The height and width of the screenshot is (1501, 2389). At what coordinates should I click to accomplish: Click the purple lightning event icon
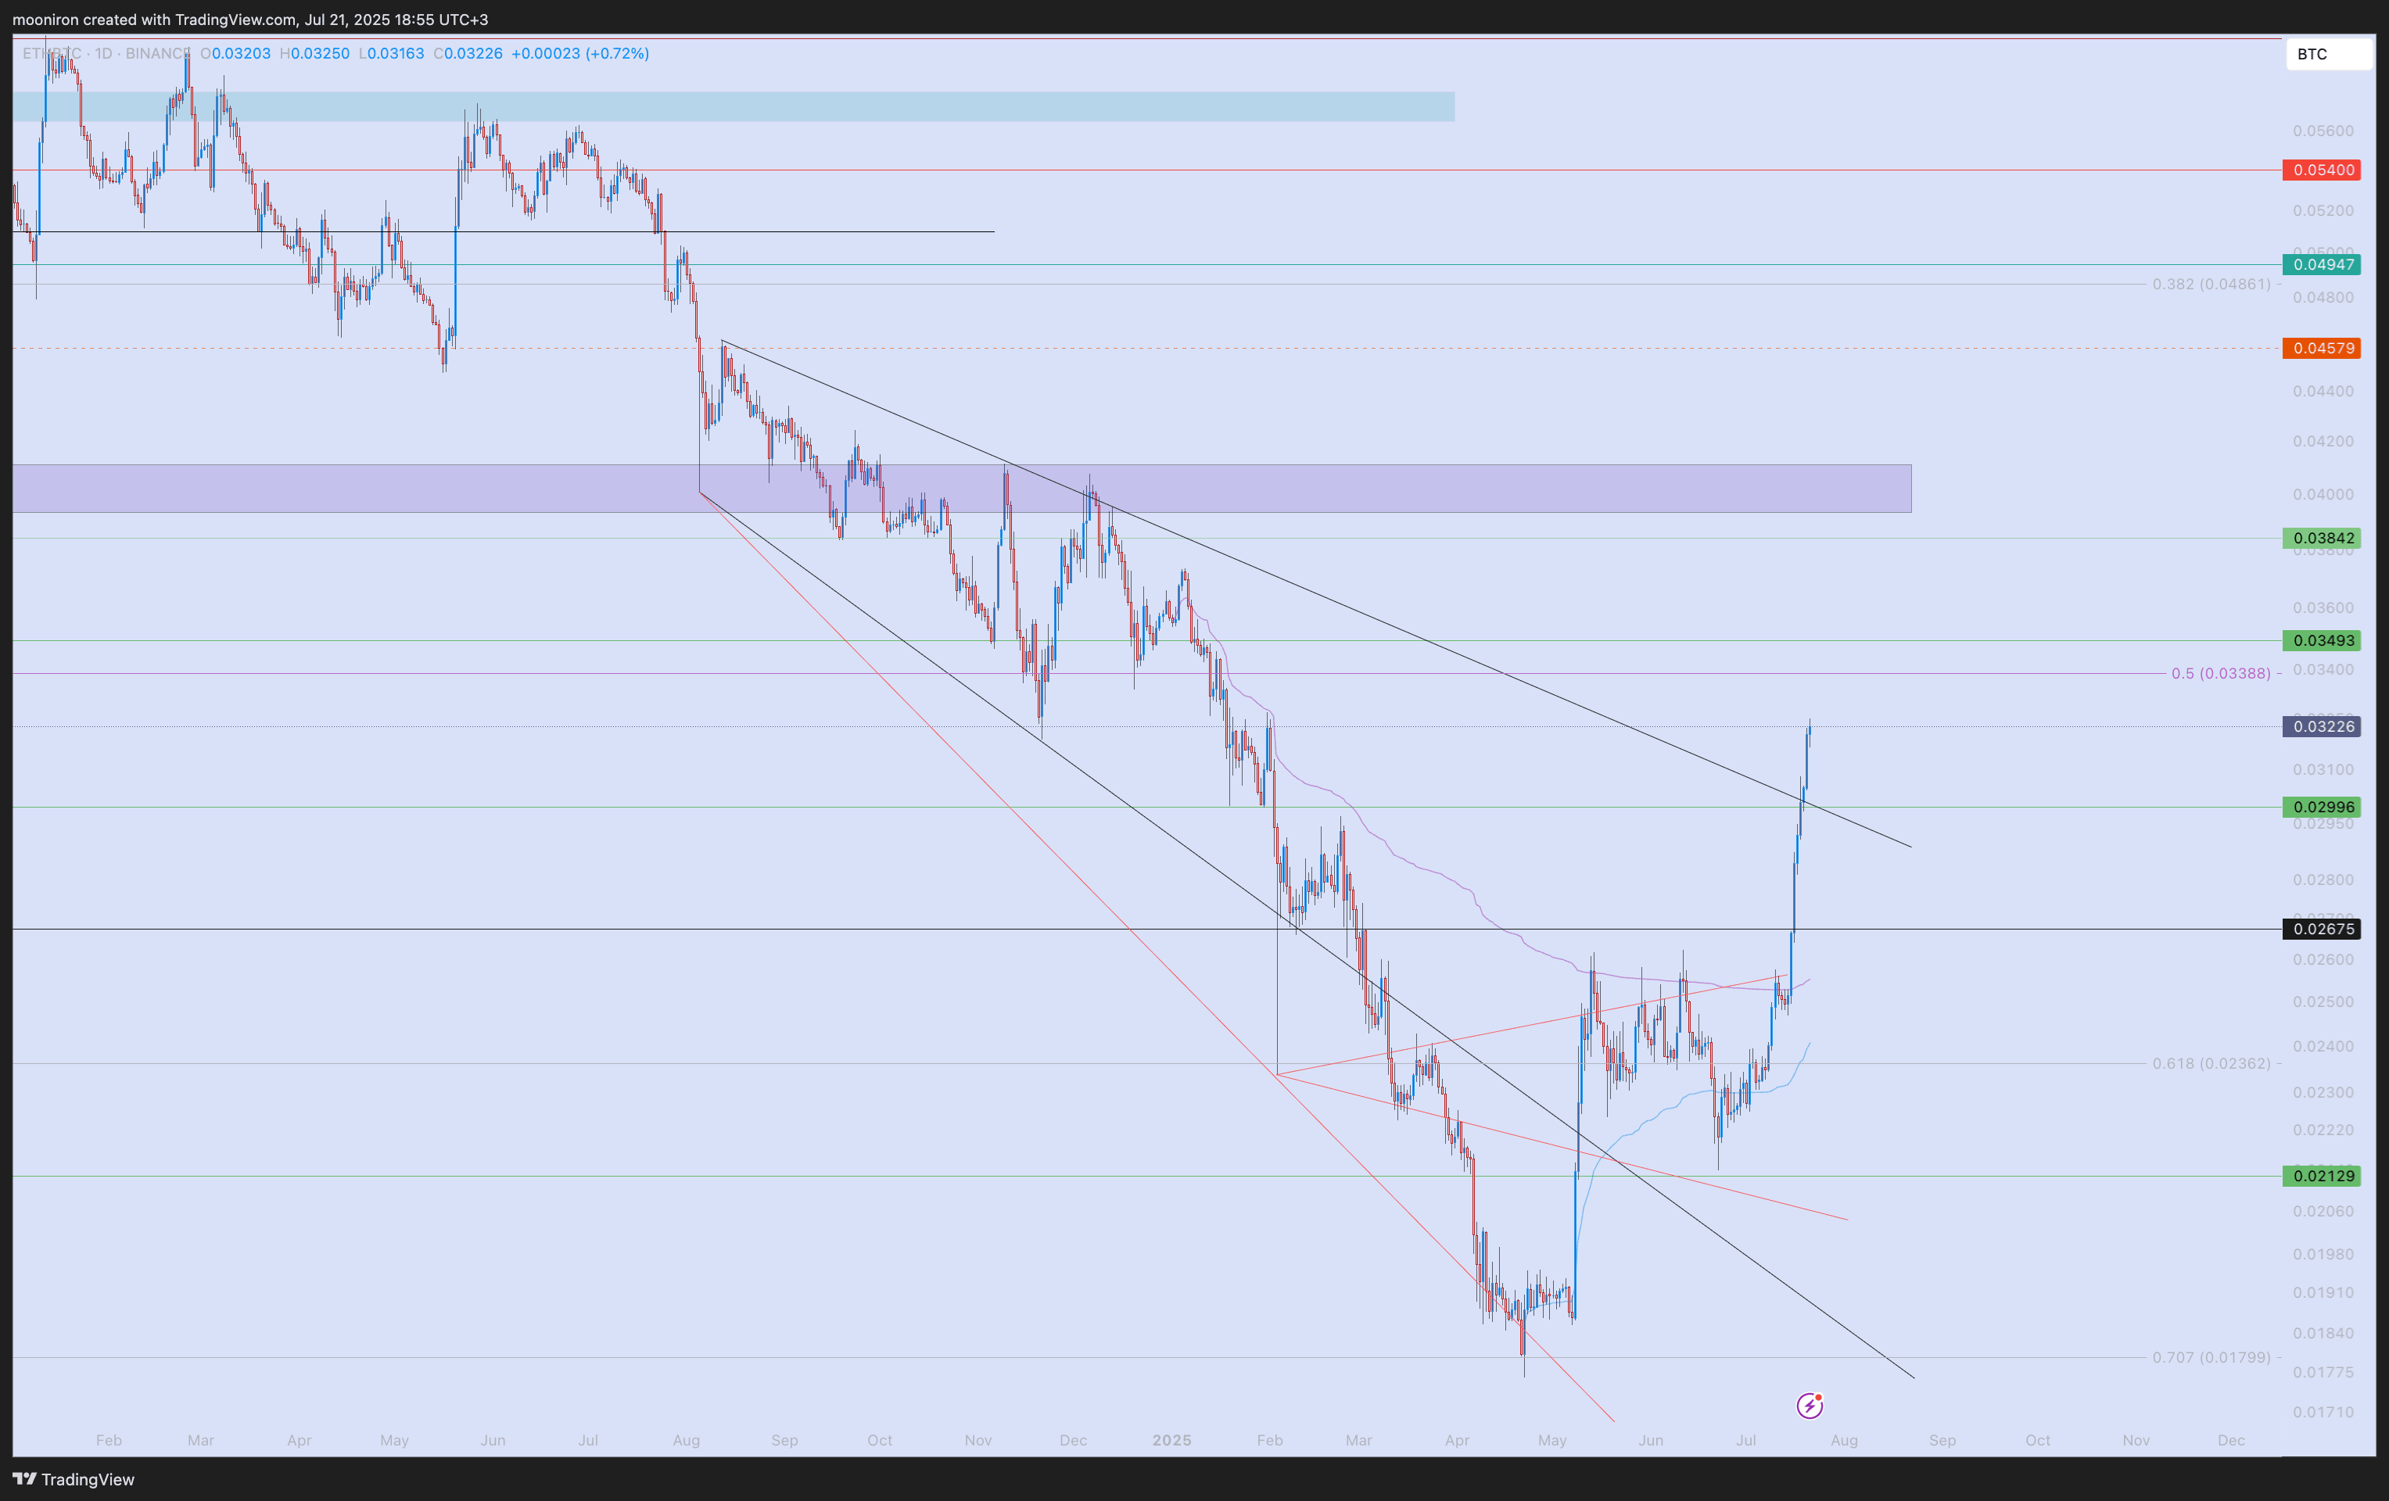[x=1809, y=1405]
